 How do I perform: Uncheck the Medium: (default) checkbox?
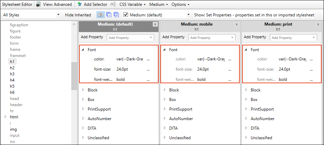[125, 15]
